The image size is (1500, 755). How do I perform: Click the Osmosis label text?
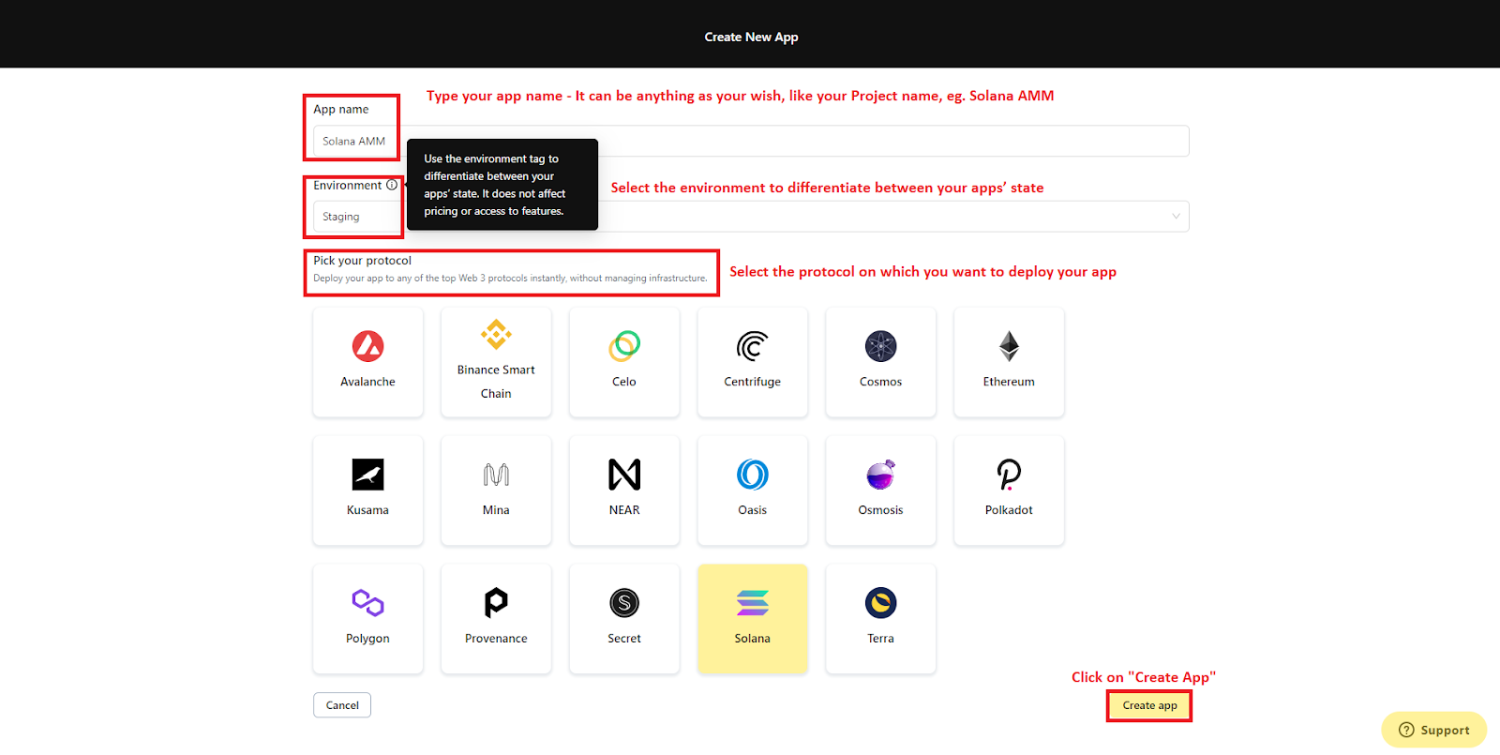click(880, 510)
